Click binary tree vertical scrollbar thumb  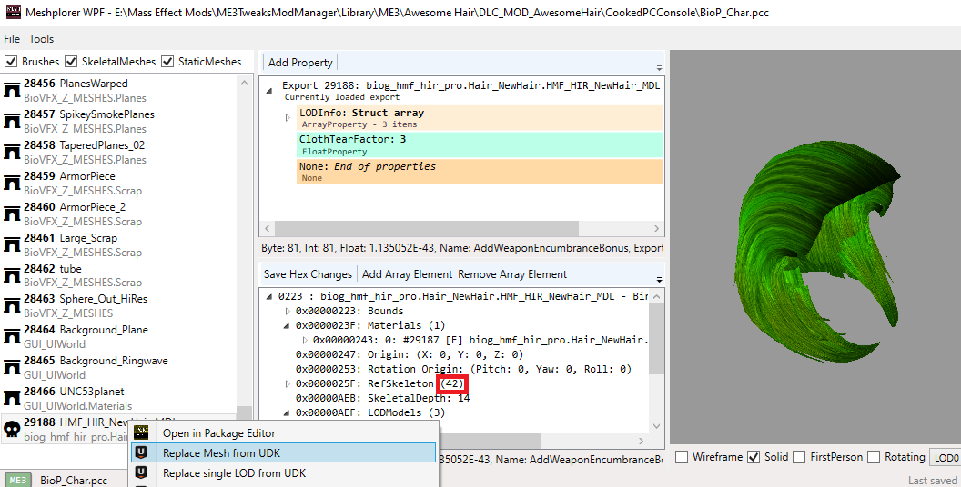pyautogui.click(x=656, y=339)
